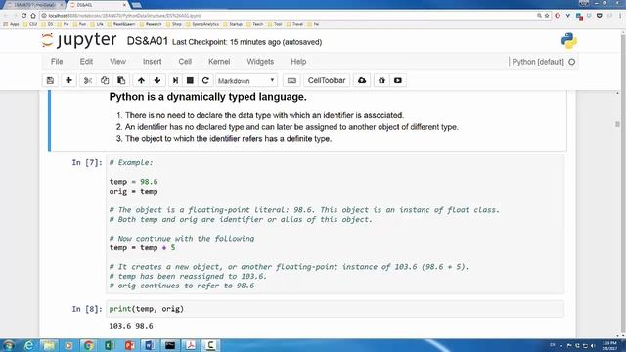The image size is (626, 352).
Task: Click the taskbar clock
Action: tap(609, 345)
